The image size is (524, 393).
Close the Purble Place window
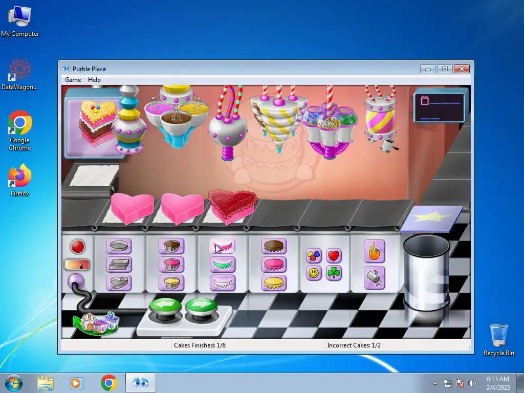coord(462,69)
